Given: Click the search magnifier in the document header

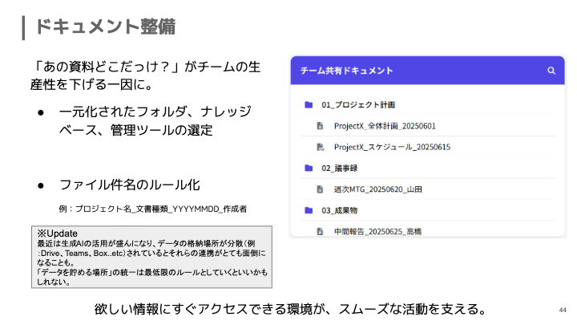Looking at the screenshot, I should click(551, 71).
